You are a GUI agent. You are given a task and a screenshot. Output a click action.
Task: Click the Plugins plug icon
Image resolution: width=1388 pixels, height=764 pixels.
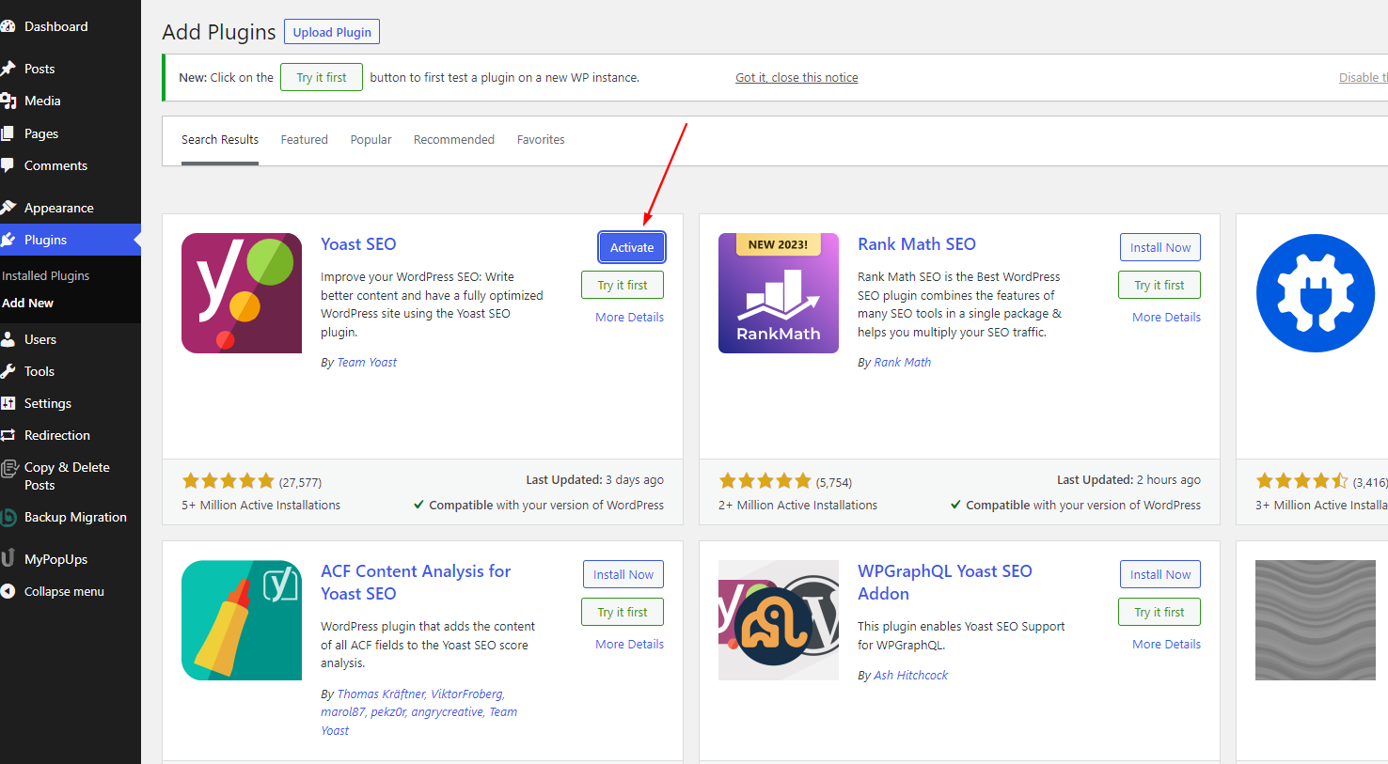pyautogui.click(x=8, y=240)
